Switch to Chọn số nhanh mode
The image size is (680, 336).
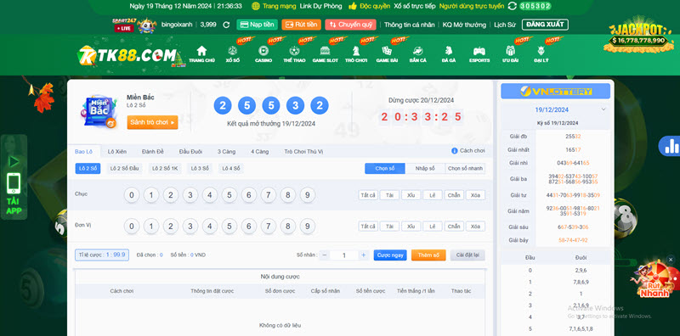click(465, 169)
